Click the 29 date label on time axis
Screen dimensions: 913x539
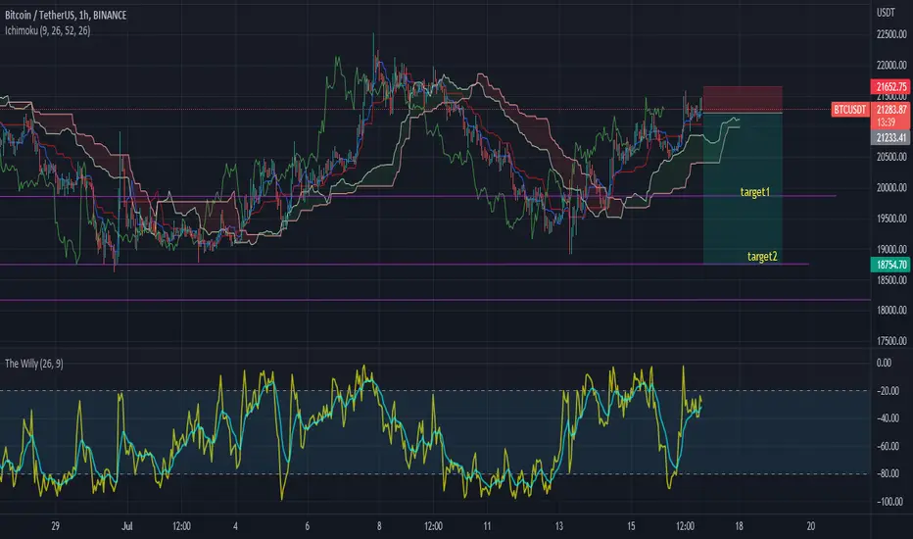(x=55, y=526)
